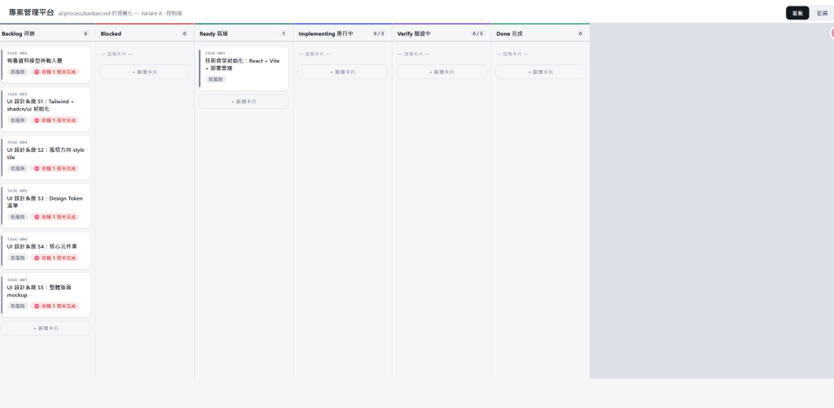Click the pink circle at the right edge

click(832, 33)
